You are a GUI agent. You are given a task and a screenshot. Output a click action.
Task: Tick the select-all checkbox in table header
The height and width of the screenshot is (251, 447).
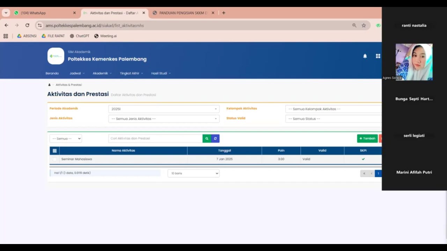(x=54, y=151)
